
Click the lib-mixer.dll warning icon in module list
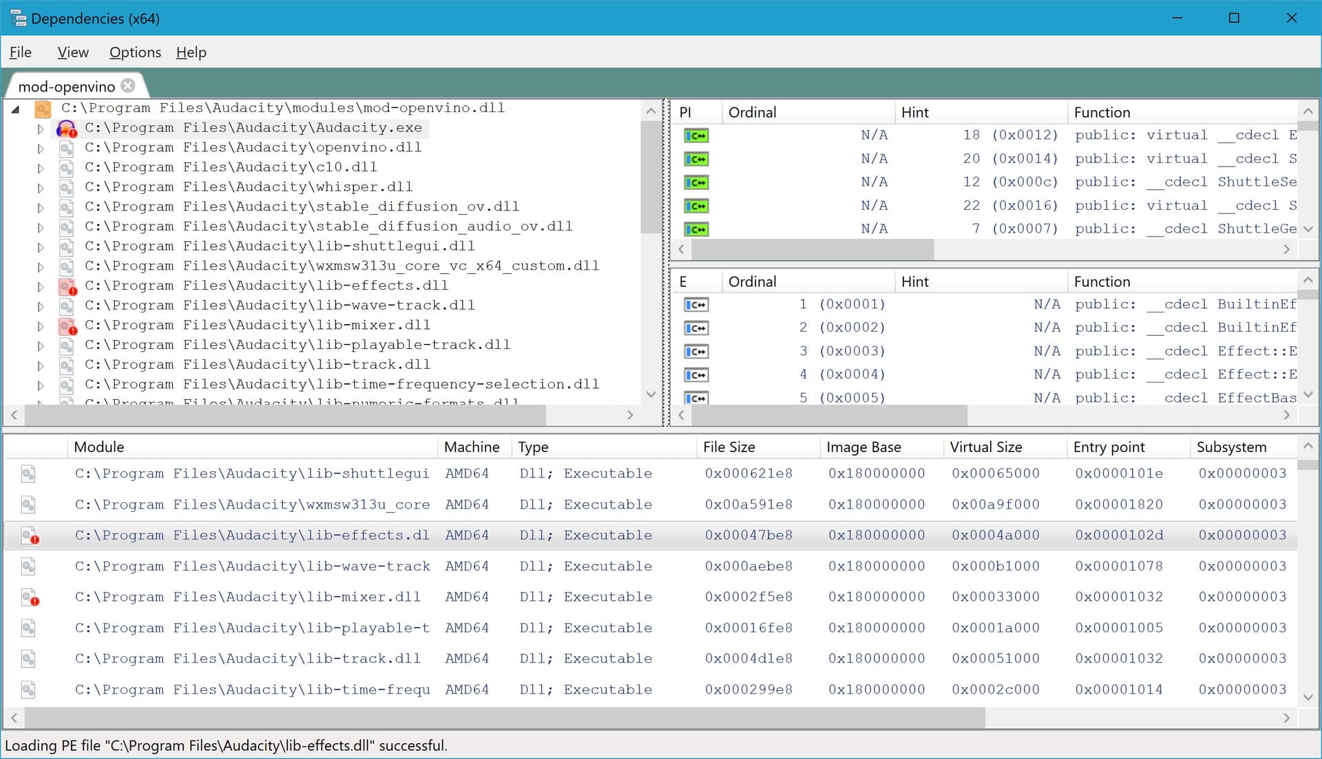[30, 597]
